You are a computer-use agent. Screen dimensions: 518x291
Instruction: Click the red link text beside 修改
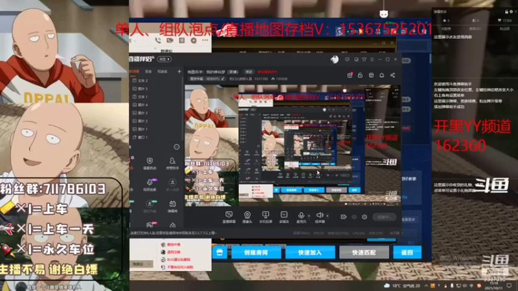click(267, 72)
